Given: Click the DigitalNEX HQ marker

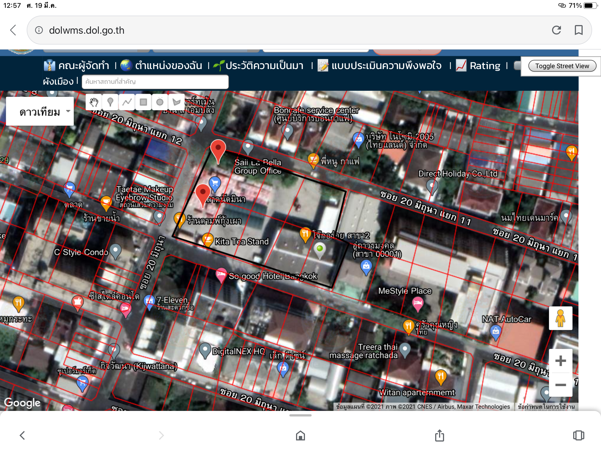Looking at the screenshot, I should click(205, 351).
